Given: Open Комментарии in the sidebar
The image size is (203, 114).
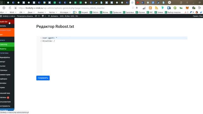Looking at the screenshot, I should click(x=7, y=75).
